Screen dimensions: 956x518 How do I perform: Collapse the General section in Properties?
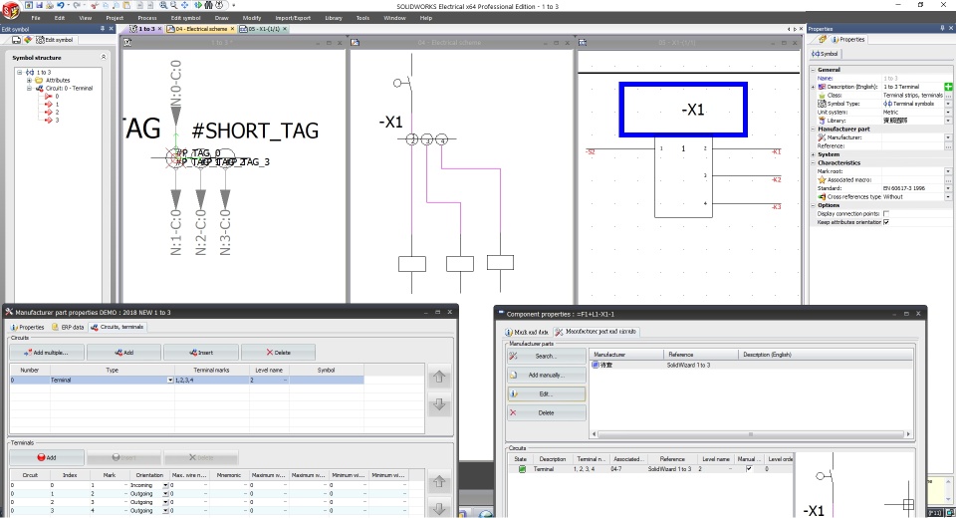click(814, 70)
